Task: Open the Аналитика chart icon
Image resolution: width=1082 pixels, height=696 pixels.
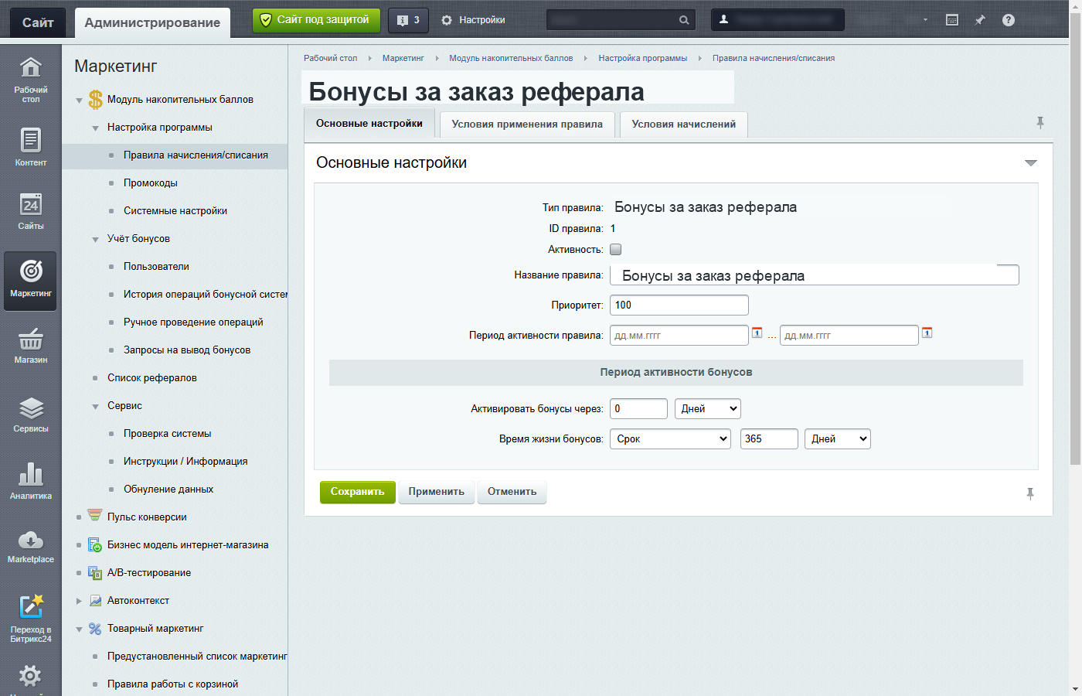Action: pyautogui.click(x=31, y=480)
